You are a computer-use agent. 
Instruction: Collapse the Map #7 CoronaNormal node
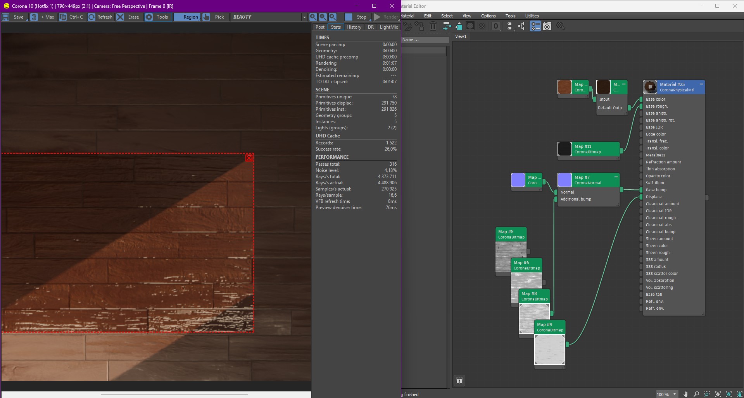click(x=616, y=177)
